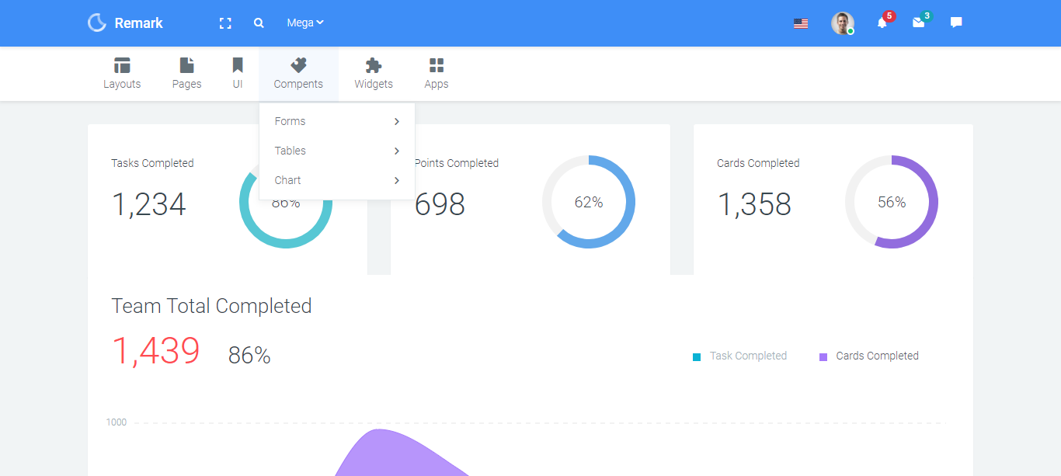This screenshot has height=476, width=1061.
Task: Open the Pages menu
Action: tap(186, 74)
